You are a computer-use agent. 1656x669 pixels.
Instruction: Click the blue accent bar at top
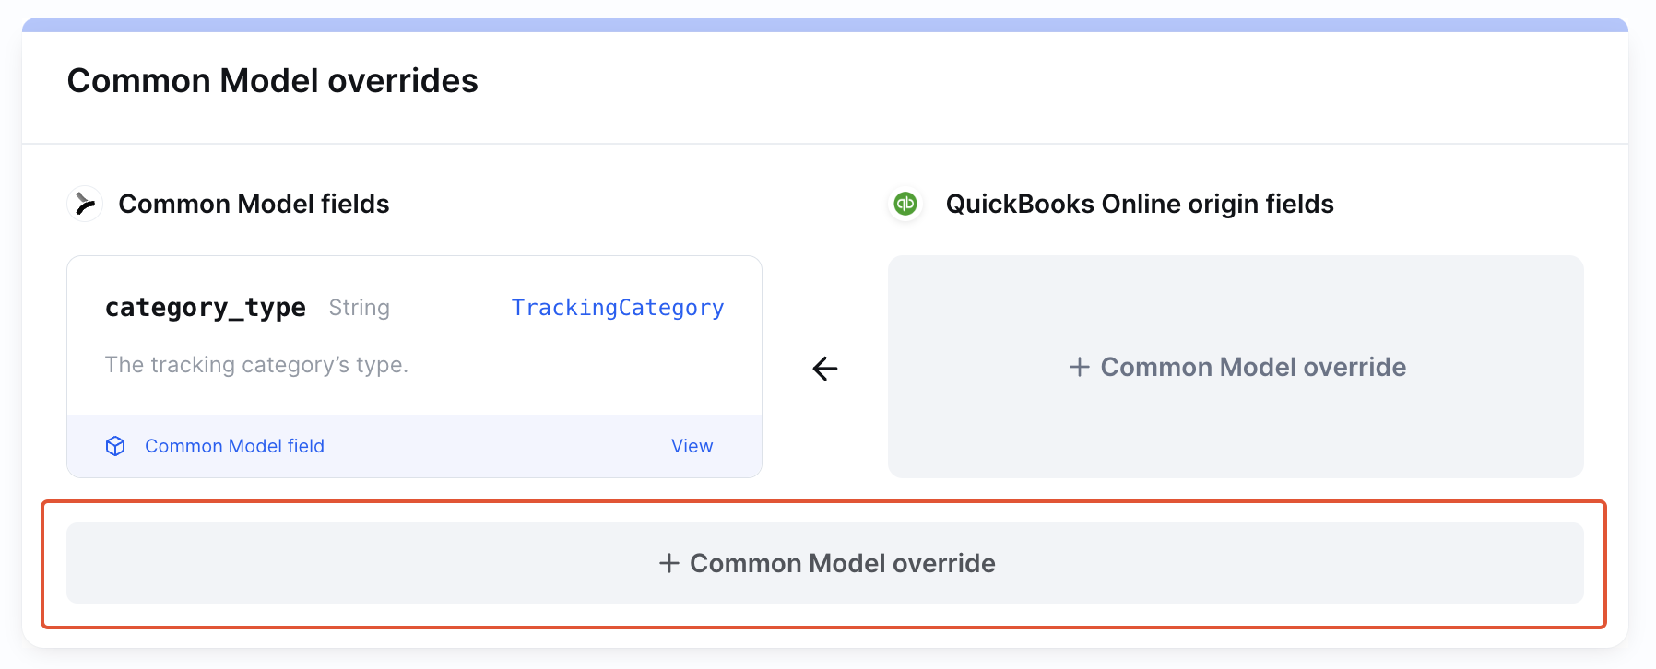[824, 25]
